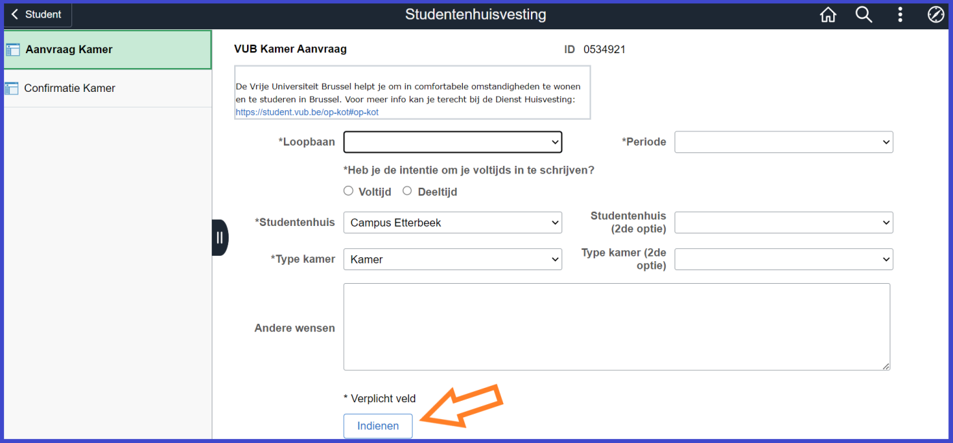Open the Periode dropdown
This screenshot has height=443, width=953.
click(x=784, y=142)
